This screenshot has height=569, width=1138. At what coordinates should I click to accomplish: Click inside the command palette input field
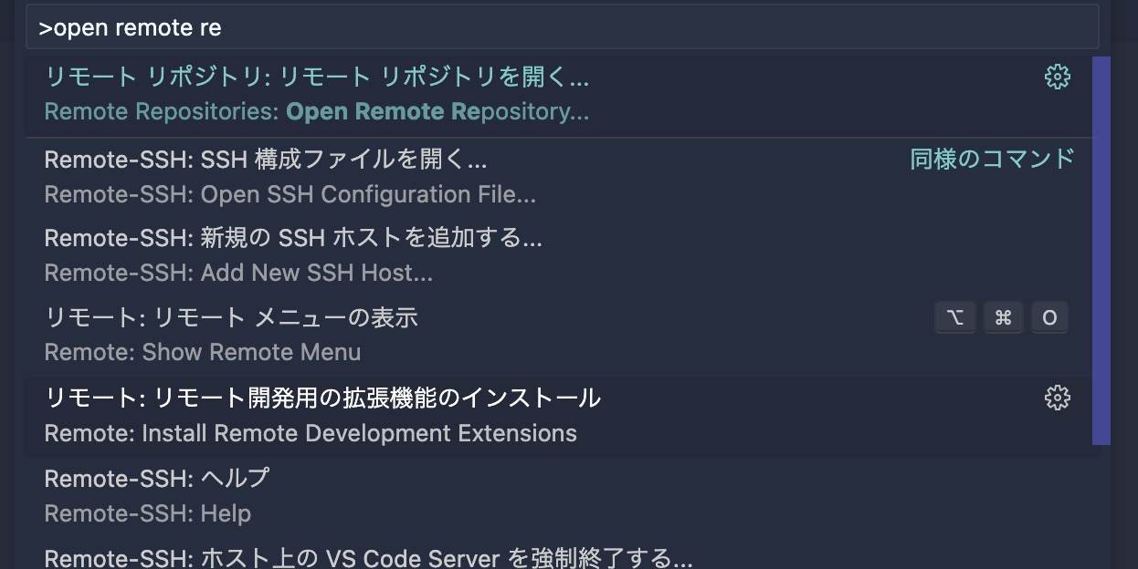[x=548, y=27]
